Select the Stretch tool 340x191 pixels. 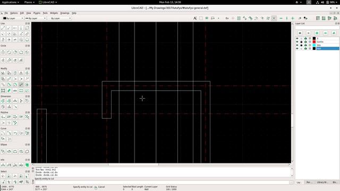tap(27, 85)
